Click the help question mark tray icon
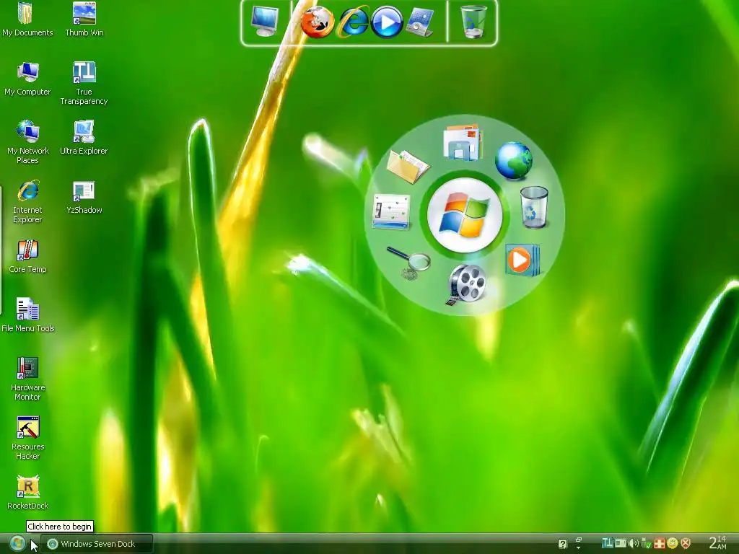Image resolution: width=739 pixels, height=554 pixels. tap(562, 544)
